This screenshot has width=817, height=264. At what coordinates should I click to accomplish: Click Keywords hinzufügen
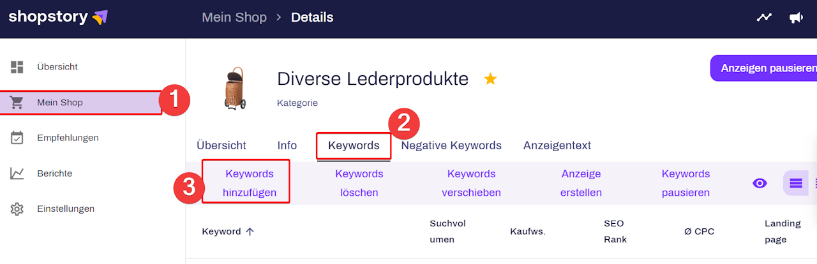pos(250,183)
